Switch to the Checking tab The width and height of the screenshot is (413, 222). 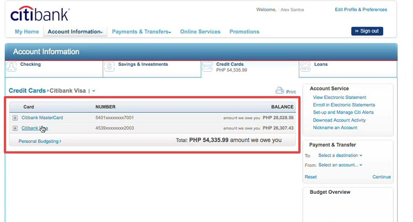pos(53,69)
